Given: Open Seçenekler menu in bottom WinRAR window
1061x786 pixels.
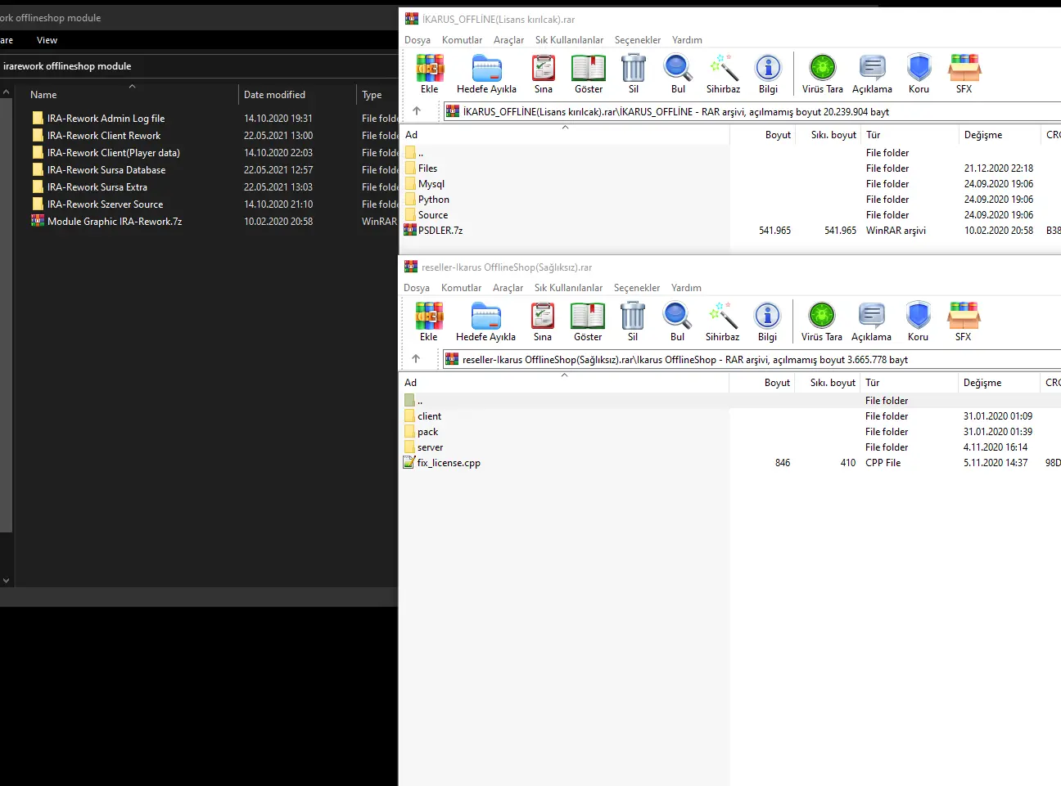Looking at the screenshot, I should pyautogui.click(x=636, y=288).
